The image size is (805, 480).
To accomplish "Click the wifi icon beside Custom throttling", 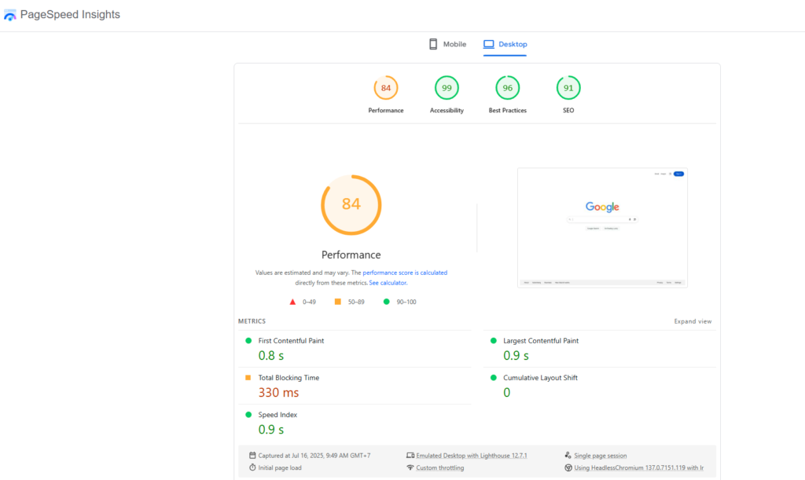I will point(410,467).
